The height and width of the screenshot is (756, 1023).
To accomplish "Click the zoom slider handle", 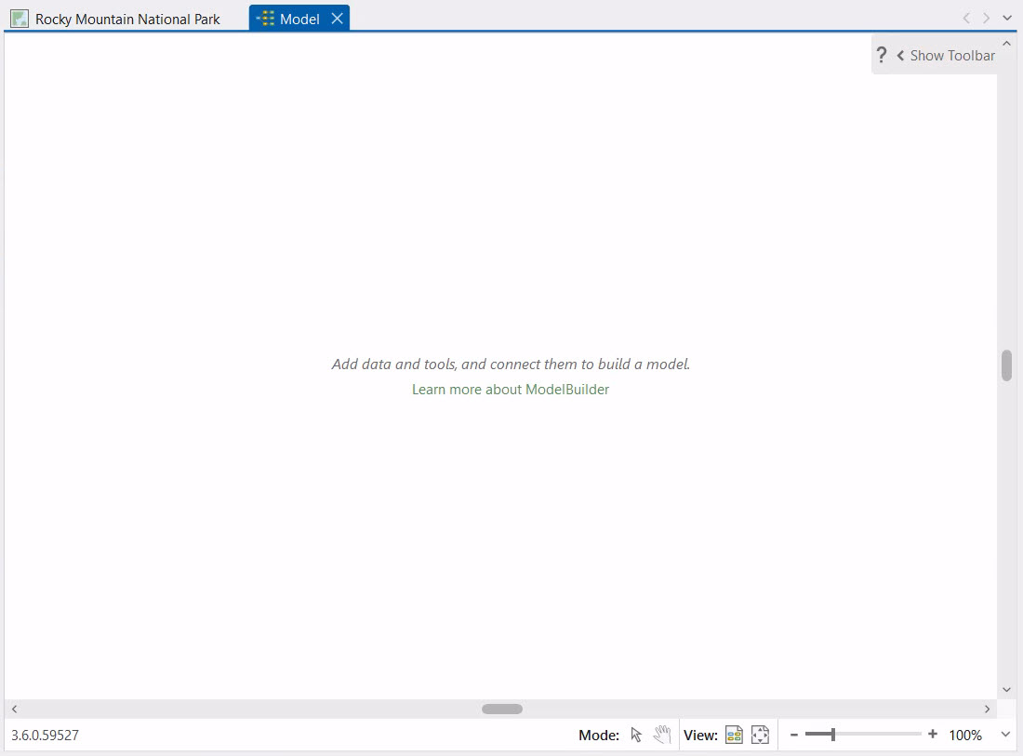I will tap(833, 735).
